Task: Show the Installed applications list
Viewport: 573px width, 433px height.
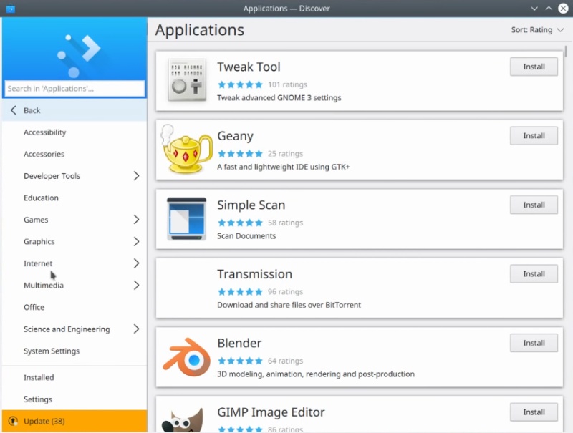Action: 74,377
